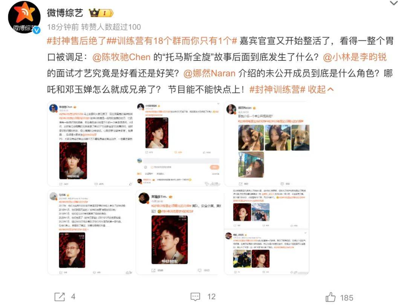
Task: Open mention @小林是李昀锐
Action: (355, 57)
